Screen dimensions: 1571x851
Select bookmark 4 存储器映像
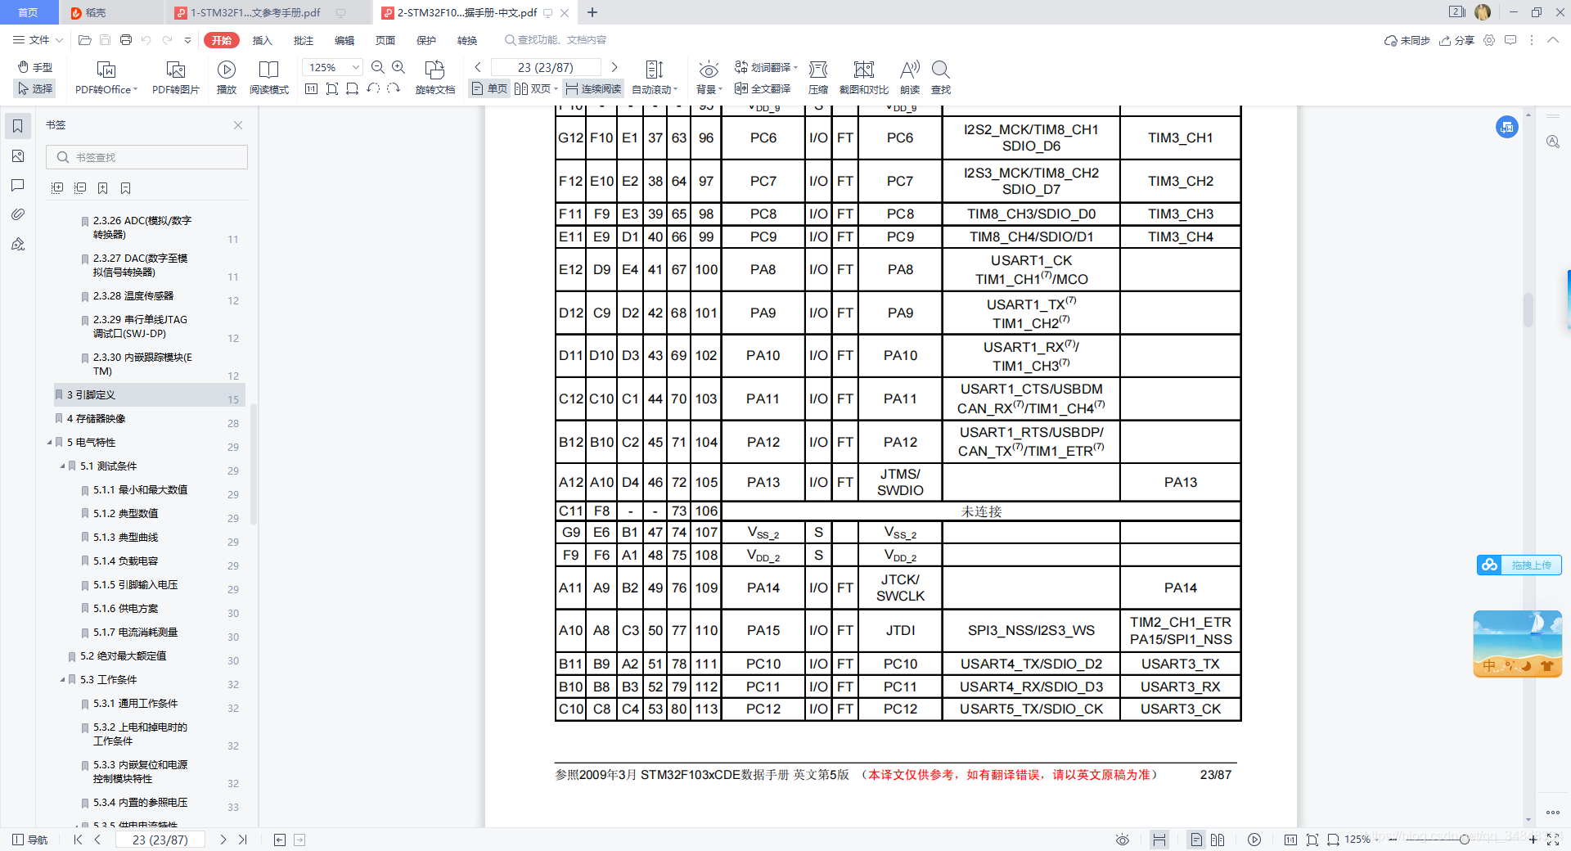(96, 419)
